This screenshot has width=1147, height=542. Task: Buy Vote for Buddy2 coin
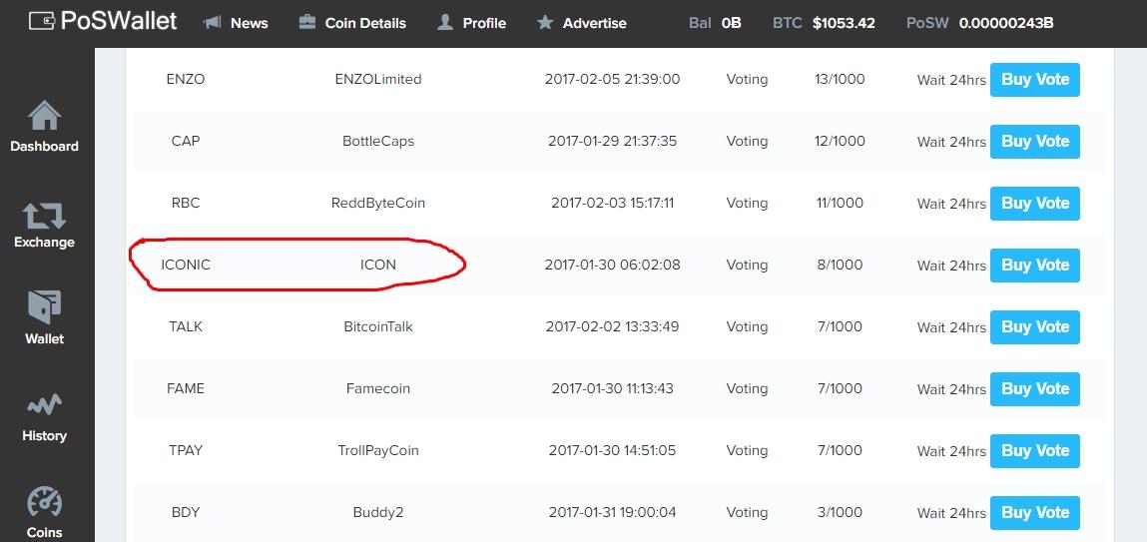1034,513
